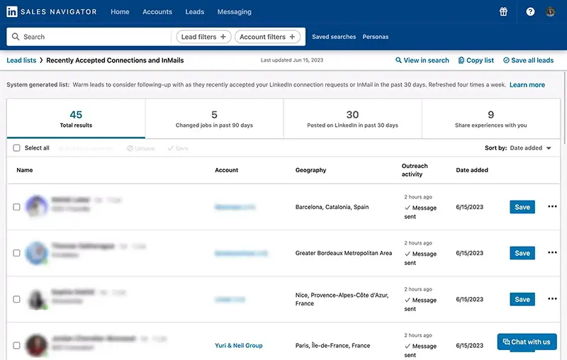Go to Accounts in navigation

(157, 11)
